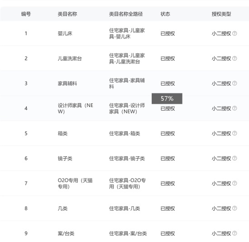Image resolution: width=249 pixels, height=242 pixels.
Task: Click help icon in 案/台类 row
Action: click(235, 233)
